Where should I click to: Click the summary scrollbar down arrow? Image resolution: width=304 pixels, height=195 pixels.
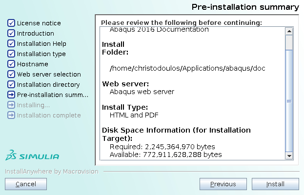click(289, 156)
